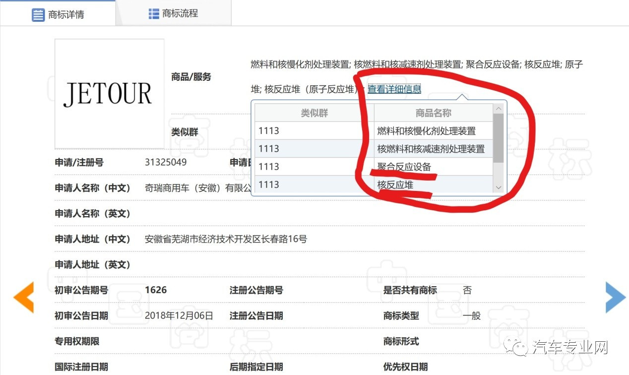The image size is (629, 375).
Task: Click the scrollbar down arrow in the popup table
Action: (x=498, y=187)
